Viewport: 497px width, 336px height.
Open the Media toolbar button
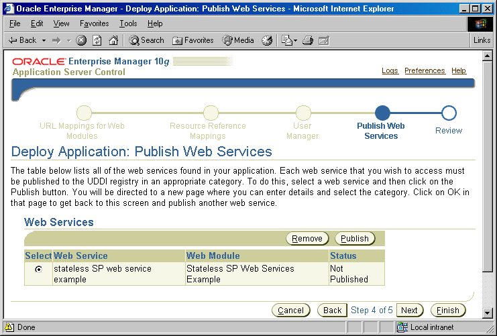[x=238, y=40]
